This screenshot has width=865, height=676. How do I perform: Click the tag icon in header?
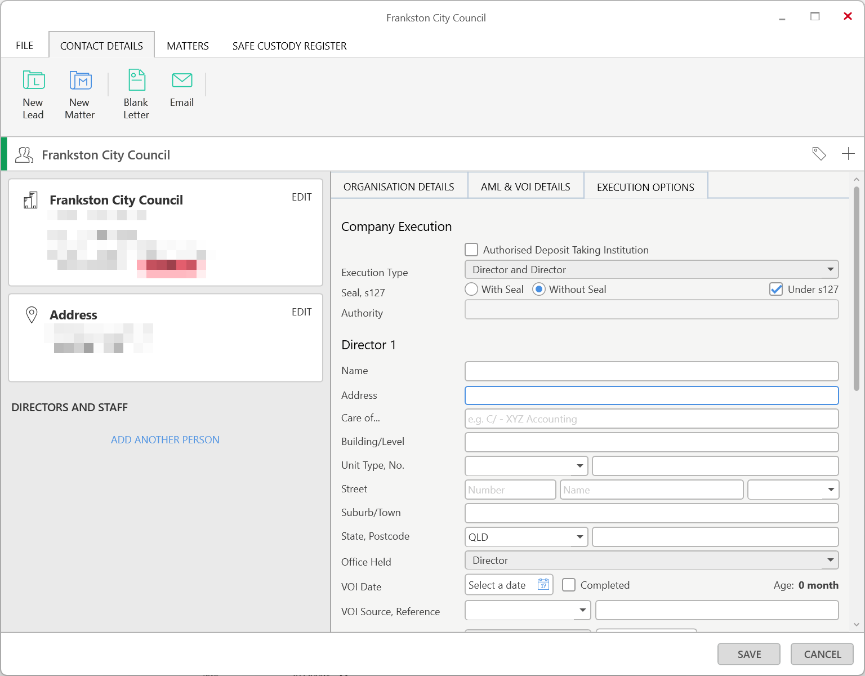(x=819, y=154)
